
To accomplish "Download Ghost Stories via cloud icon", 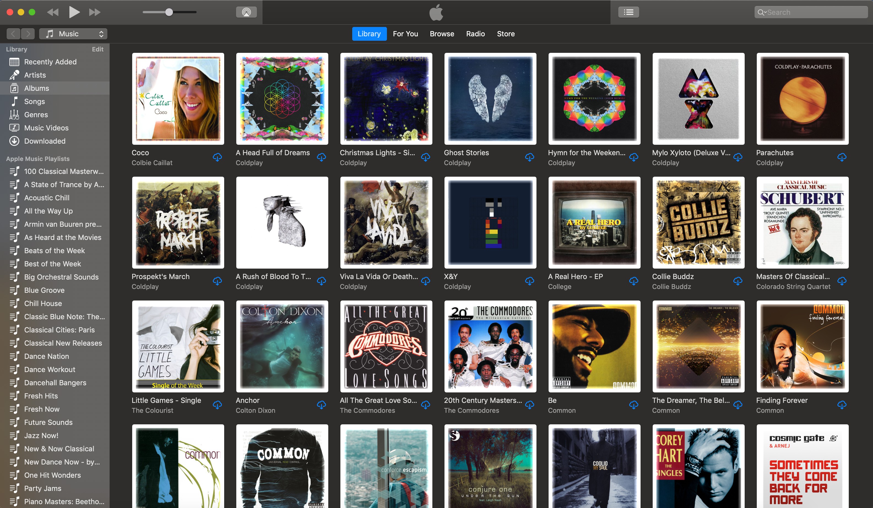I will coord(529,157).
